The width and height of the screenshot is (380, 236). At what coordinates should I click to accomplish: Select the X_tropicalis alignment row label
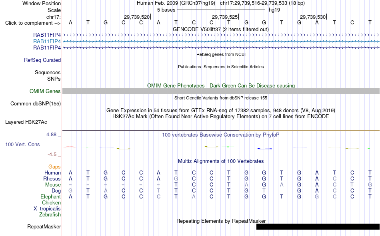pyautogui.click(x=47, y=209)
